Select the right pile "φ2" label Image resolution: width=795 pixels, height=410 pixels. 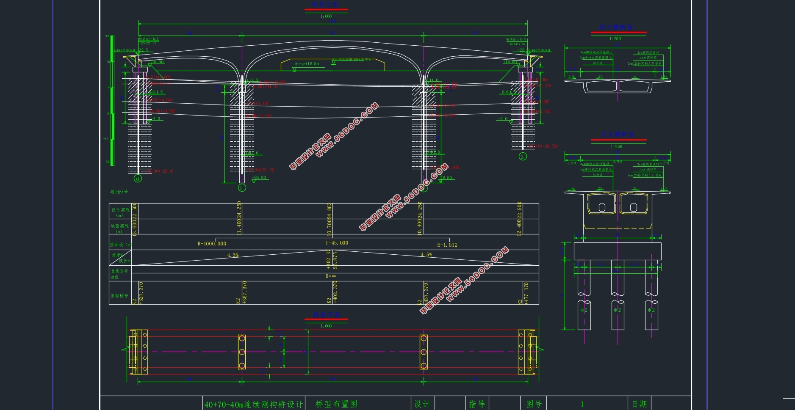[x=651, y=310]
